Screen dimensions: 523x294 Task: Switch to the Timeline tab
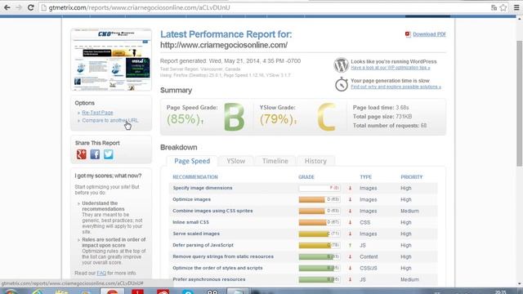pos(275,161)
